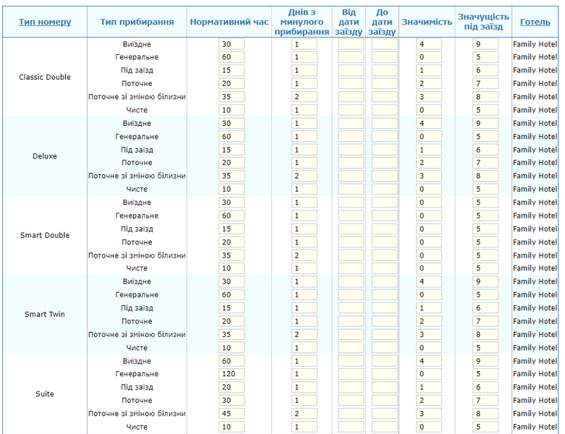The width and height of the screenshot is (565, 434).
Task: Select the "Значимість" column header
Action: 426,22
